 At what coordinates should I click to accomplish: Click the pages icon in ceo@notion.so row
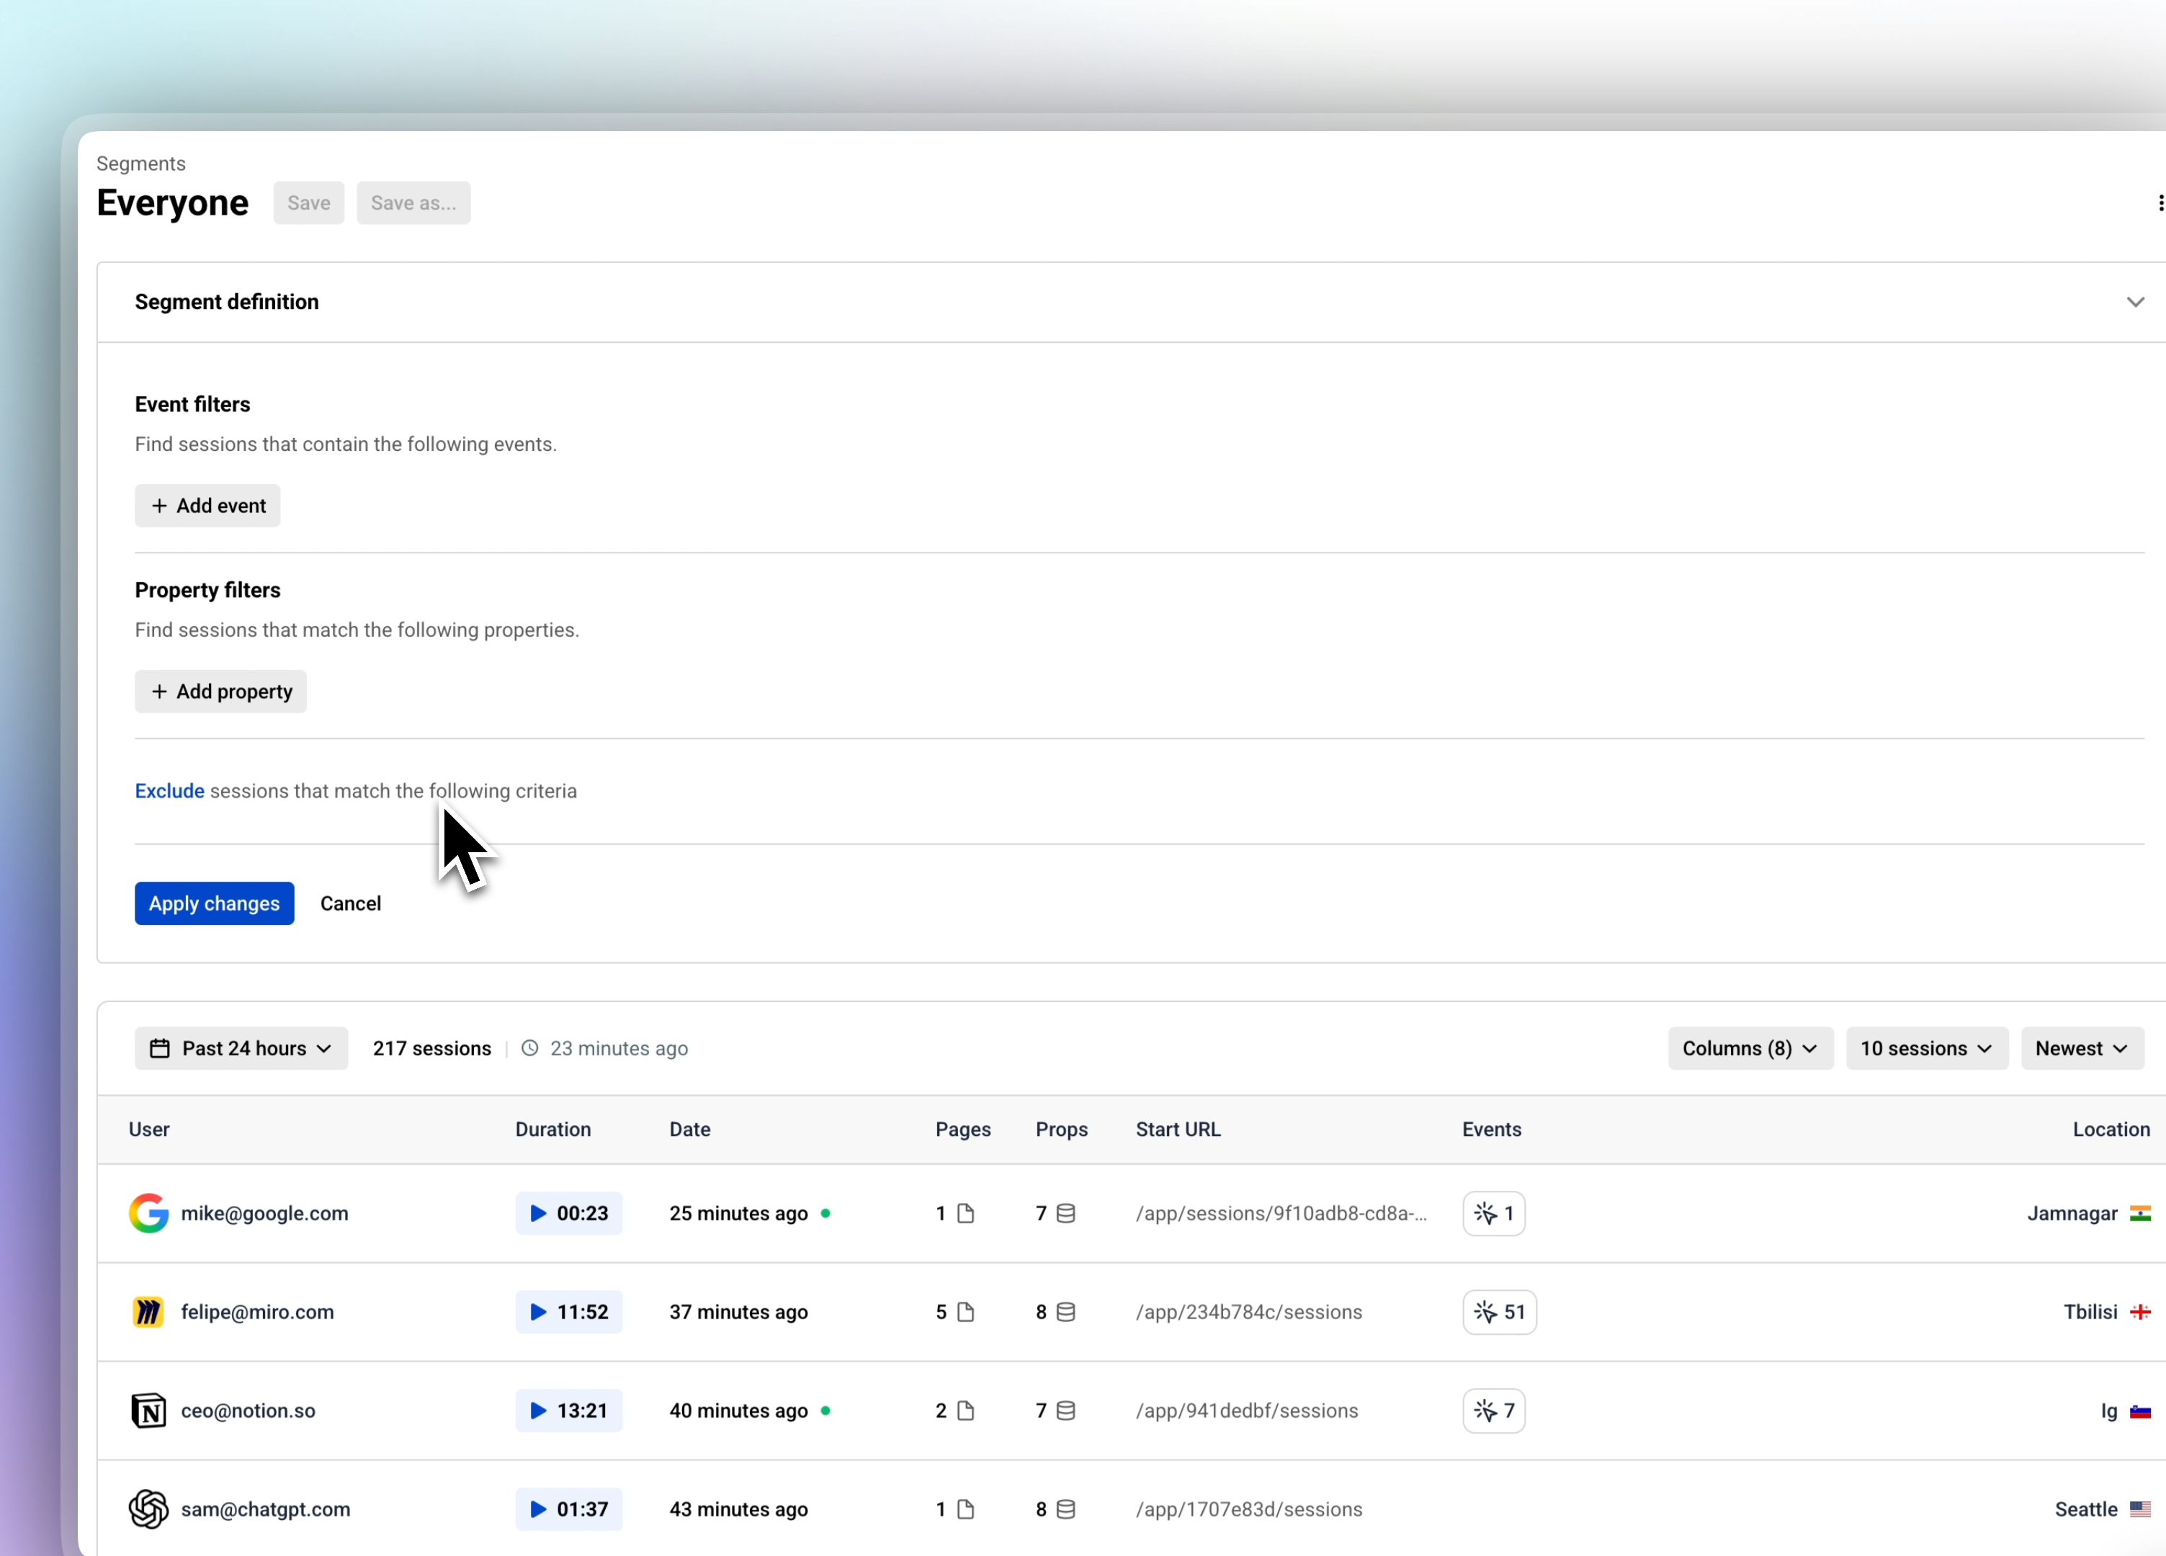tap(965, 1410)
